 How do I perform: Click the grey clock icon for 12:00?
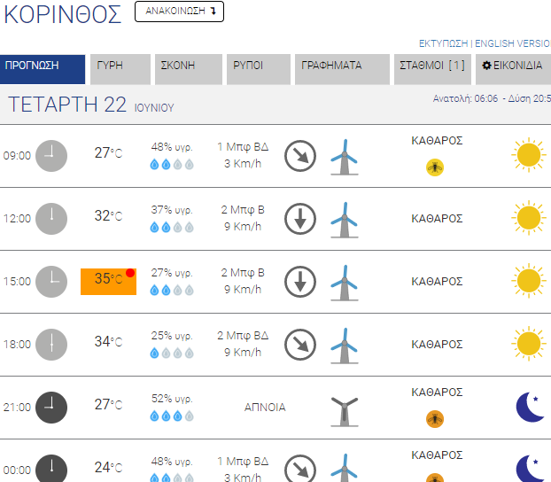51,219
